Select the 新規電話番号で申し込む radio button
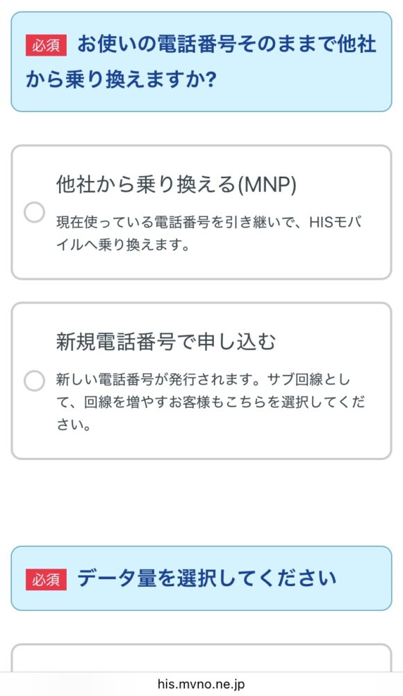403x696 pixels. (x=34, y=381)
